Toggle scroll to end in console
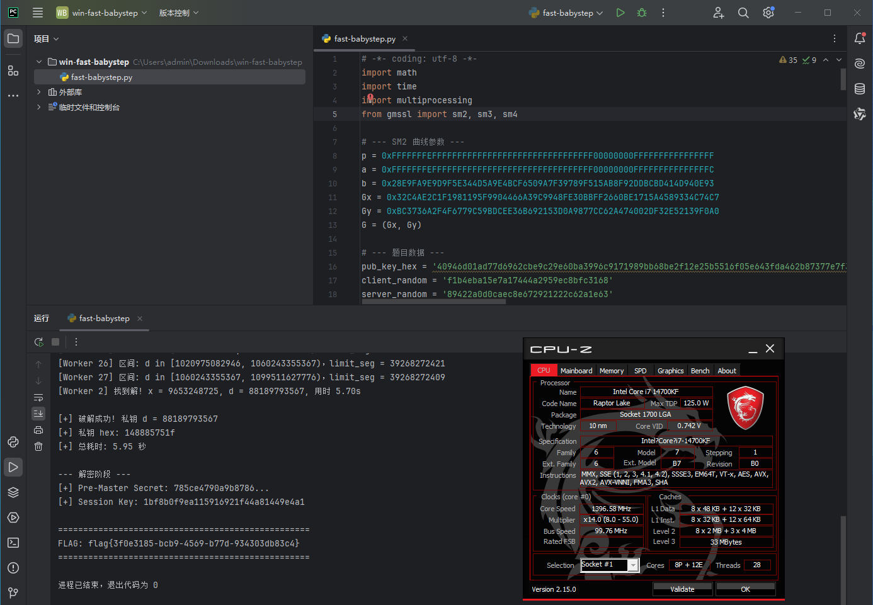 [38, 414]
